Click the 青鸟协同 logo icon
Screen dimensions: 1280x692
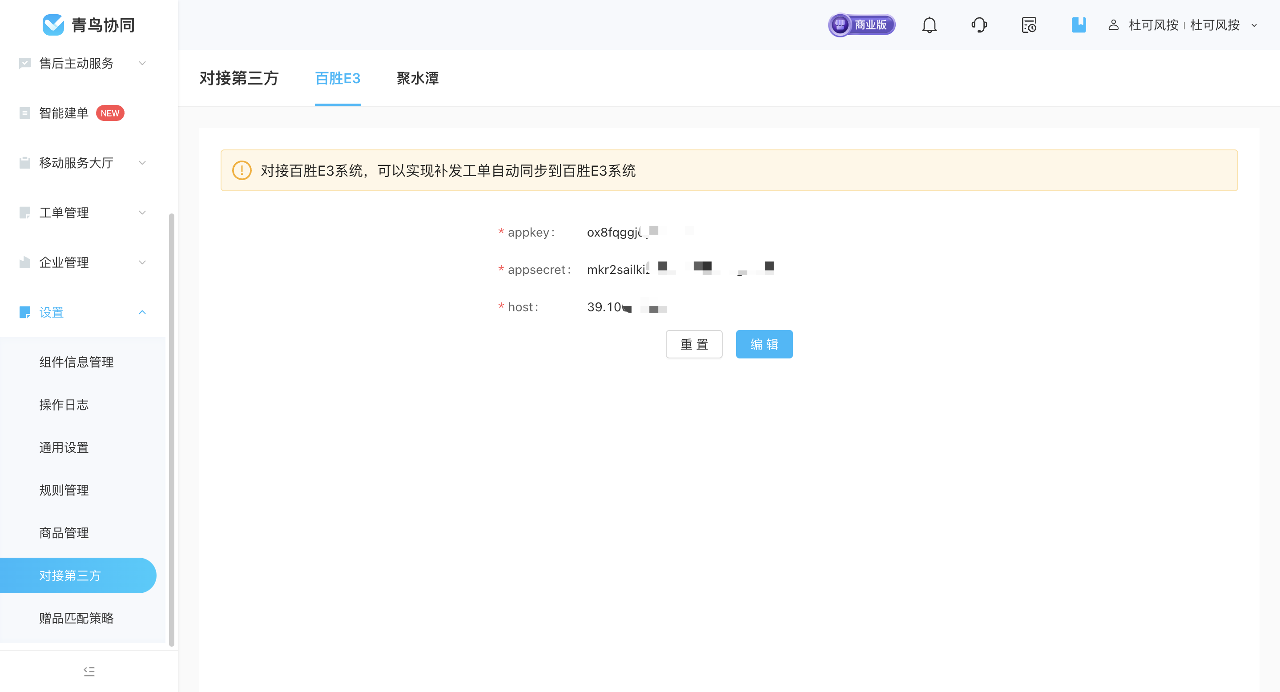click(53, 25)
